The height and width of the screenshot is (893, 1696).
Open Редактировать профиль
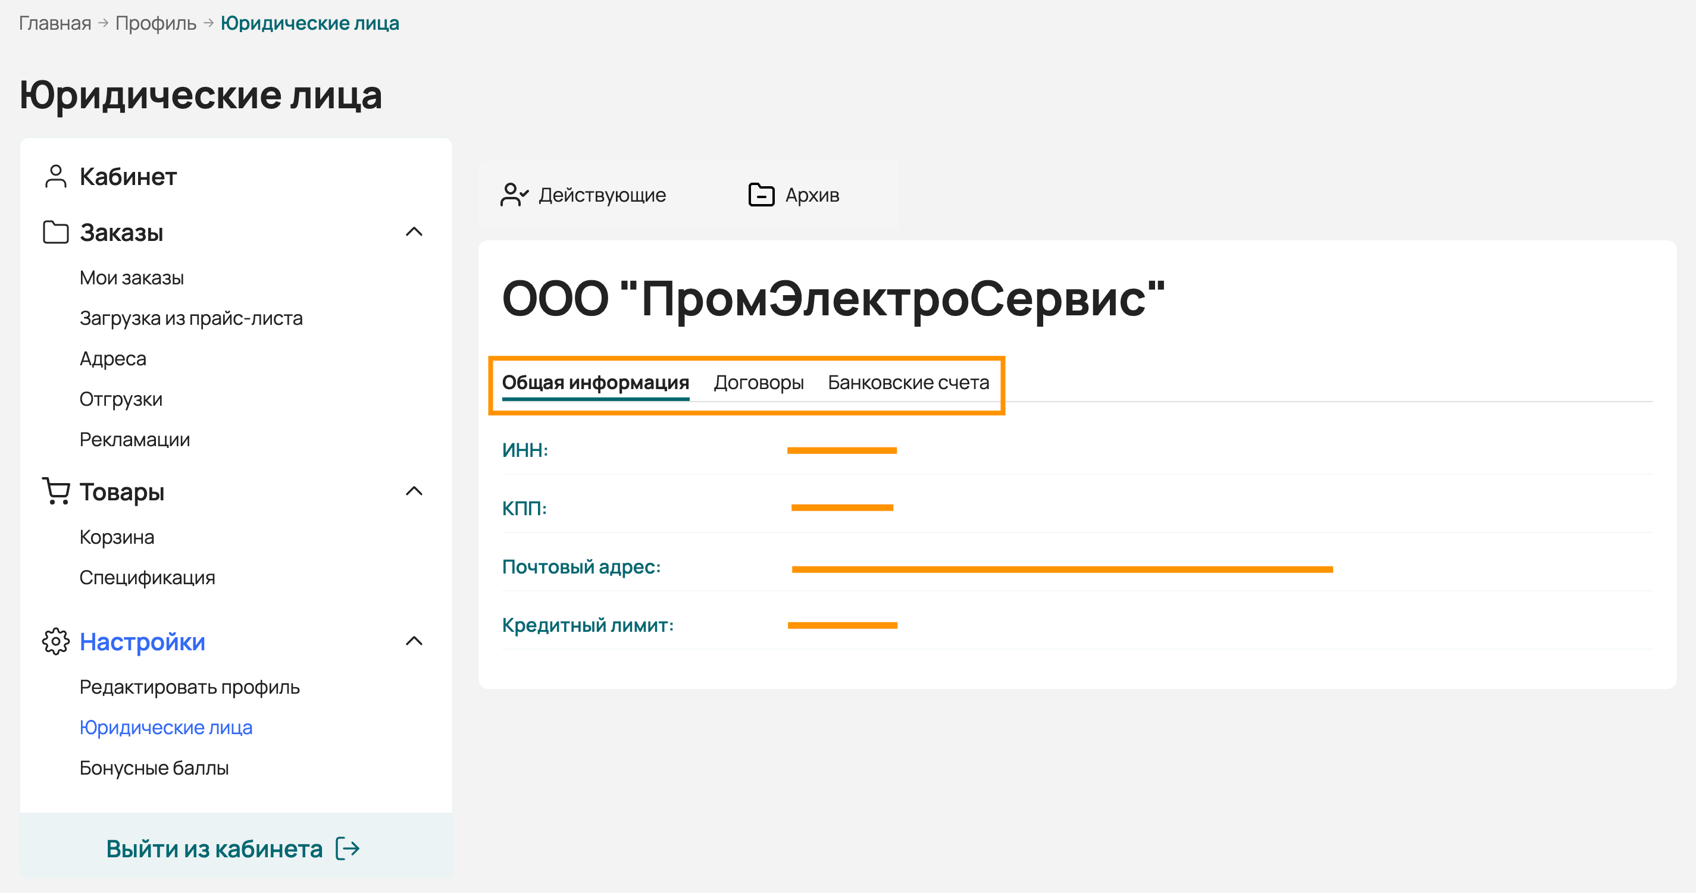190,687
